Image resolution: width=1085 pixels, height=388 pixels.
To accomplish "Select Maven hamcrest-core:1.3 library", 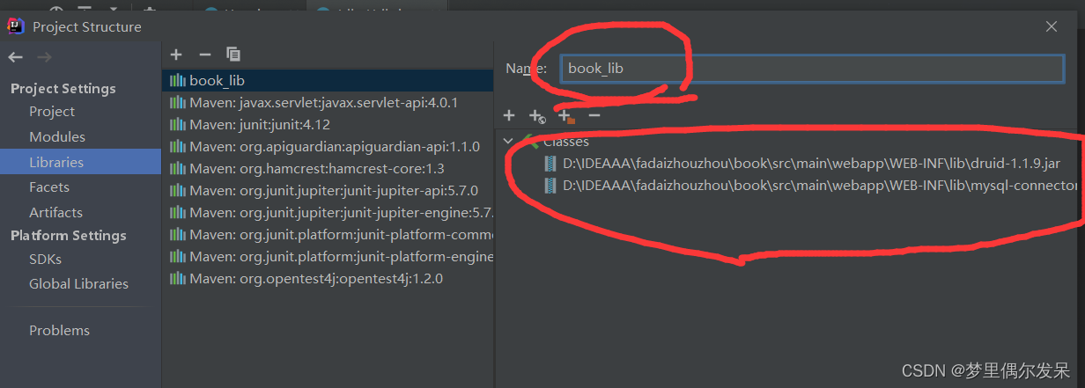I will pyautogui.click(x=328, y=168).
